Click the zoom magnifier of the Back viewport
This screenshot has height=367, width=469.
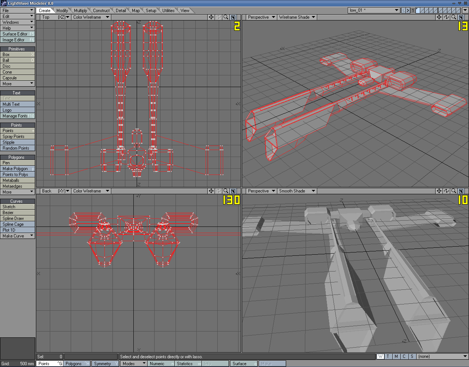tap(226, 191)
